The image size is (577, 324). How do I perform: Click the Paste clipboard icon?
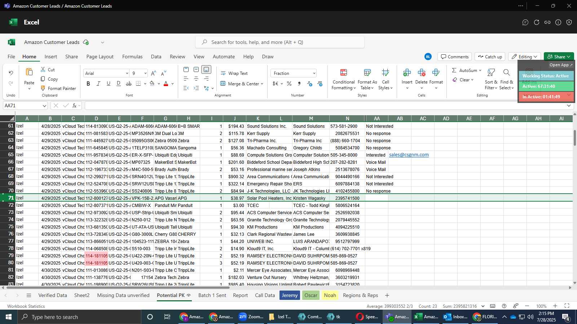point(29,72)
